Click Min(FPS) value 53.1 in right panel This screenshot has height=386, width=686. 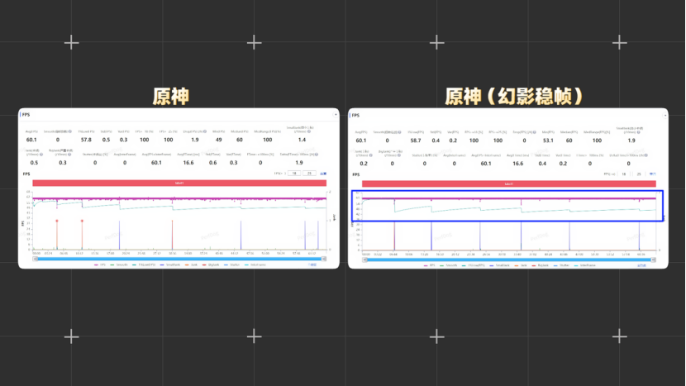(548, 141)
